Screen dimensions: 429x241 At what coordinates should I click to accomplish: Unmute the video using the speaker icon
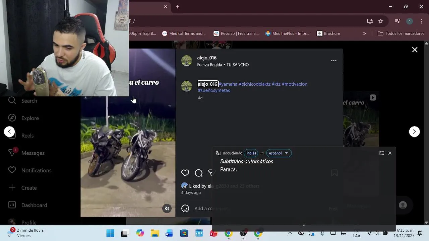coord(167,209)
